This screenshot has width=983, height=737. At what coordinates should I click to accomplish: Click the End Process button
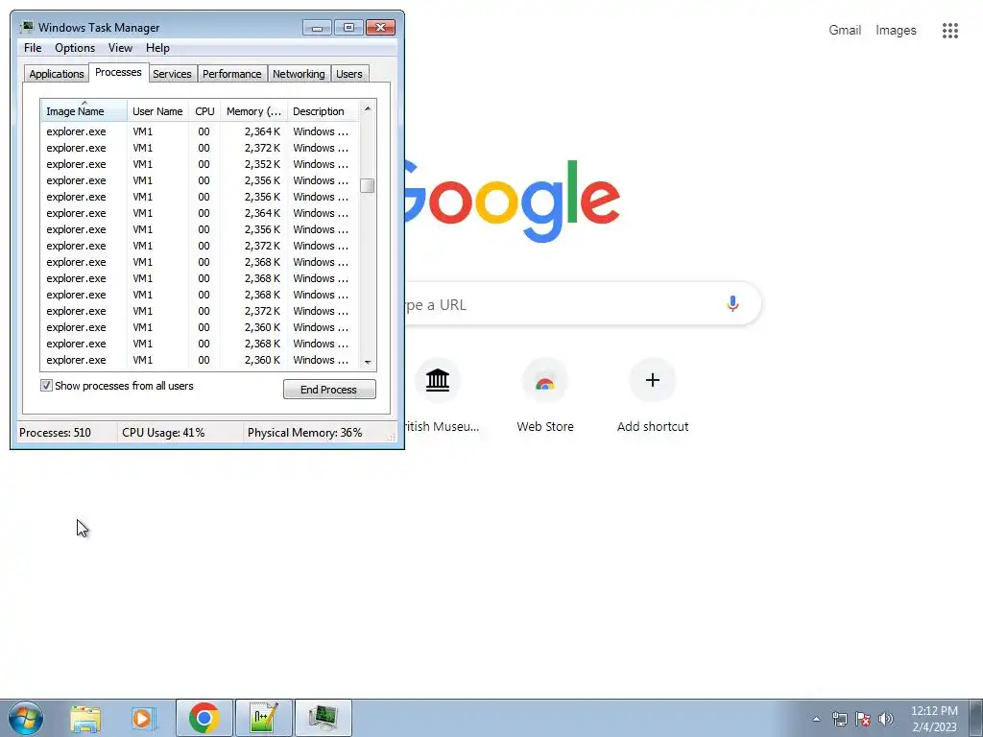pos(329,390)
